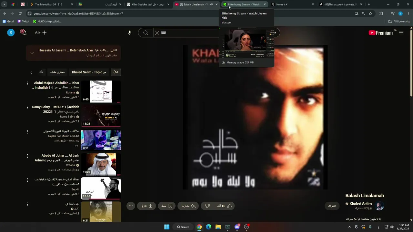Open volume control in system tray
Image resolution: width=413 pixels, height=232 pixels.
click(392, 227)
